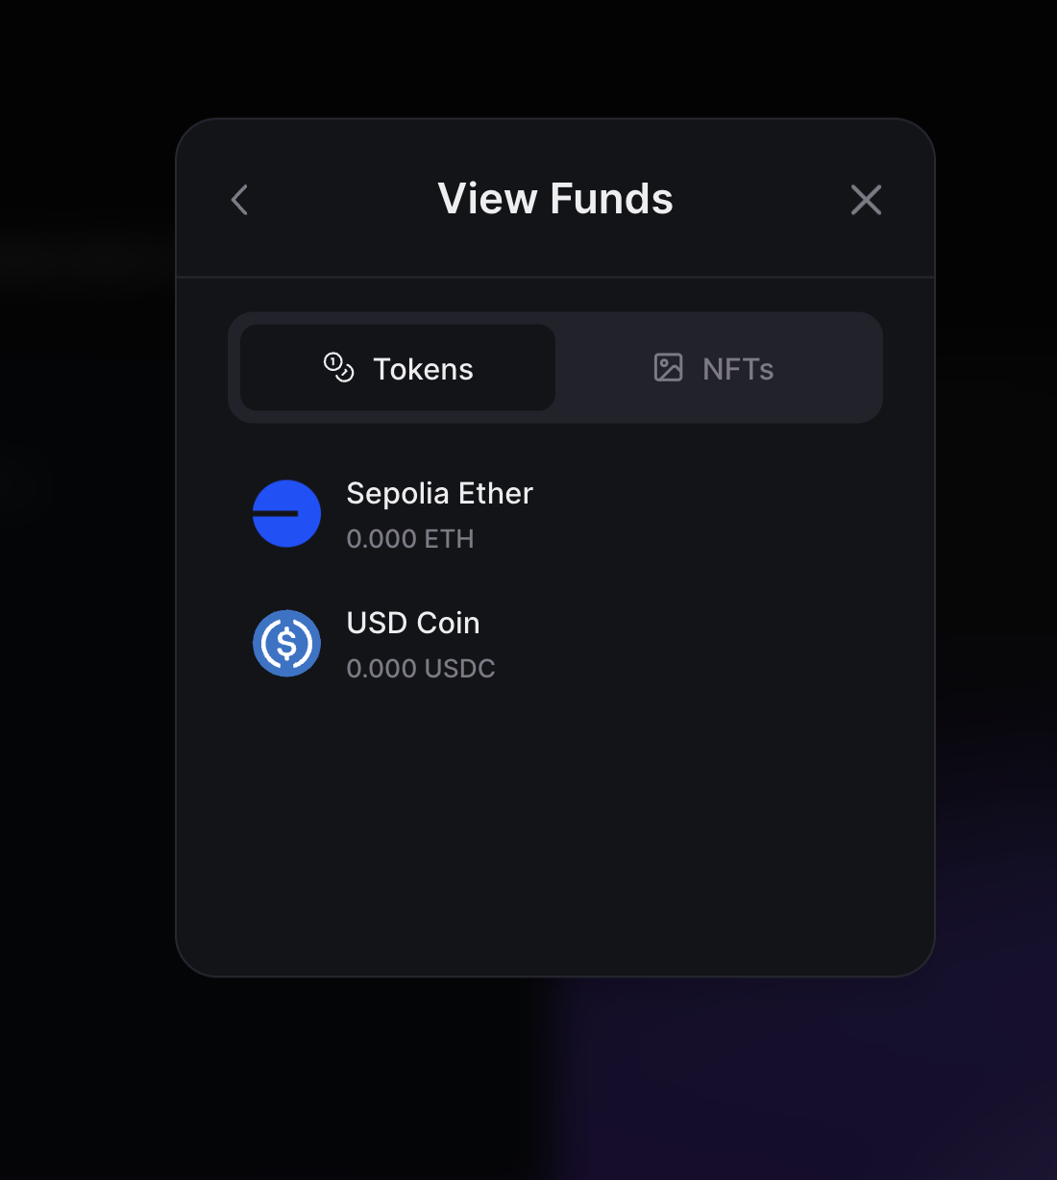This screenshot has width=1057, height=1180.
Task: Go back using the left chevron arrow
Action: [x=240, y=200]
